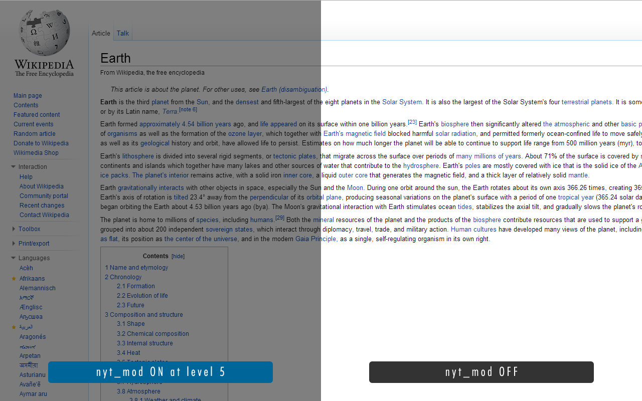Select the Ænglisc language link
This screenshot has height=401, width=642.
tap(31, 307)
